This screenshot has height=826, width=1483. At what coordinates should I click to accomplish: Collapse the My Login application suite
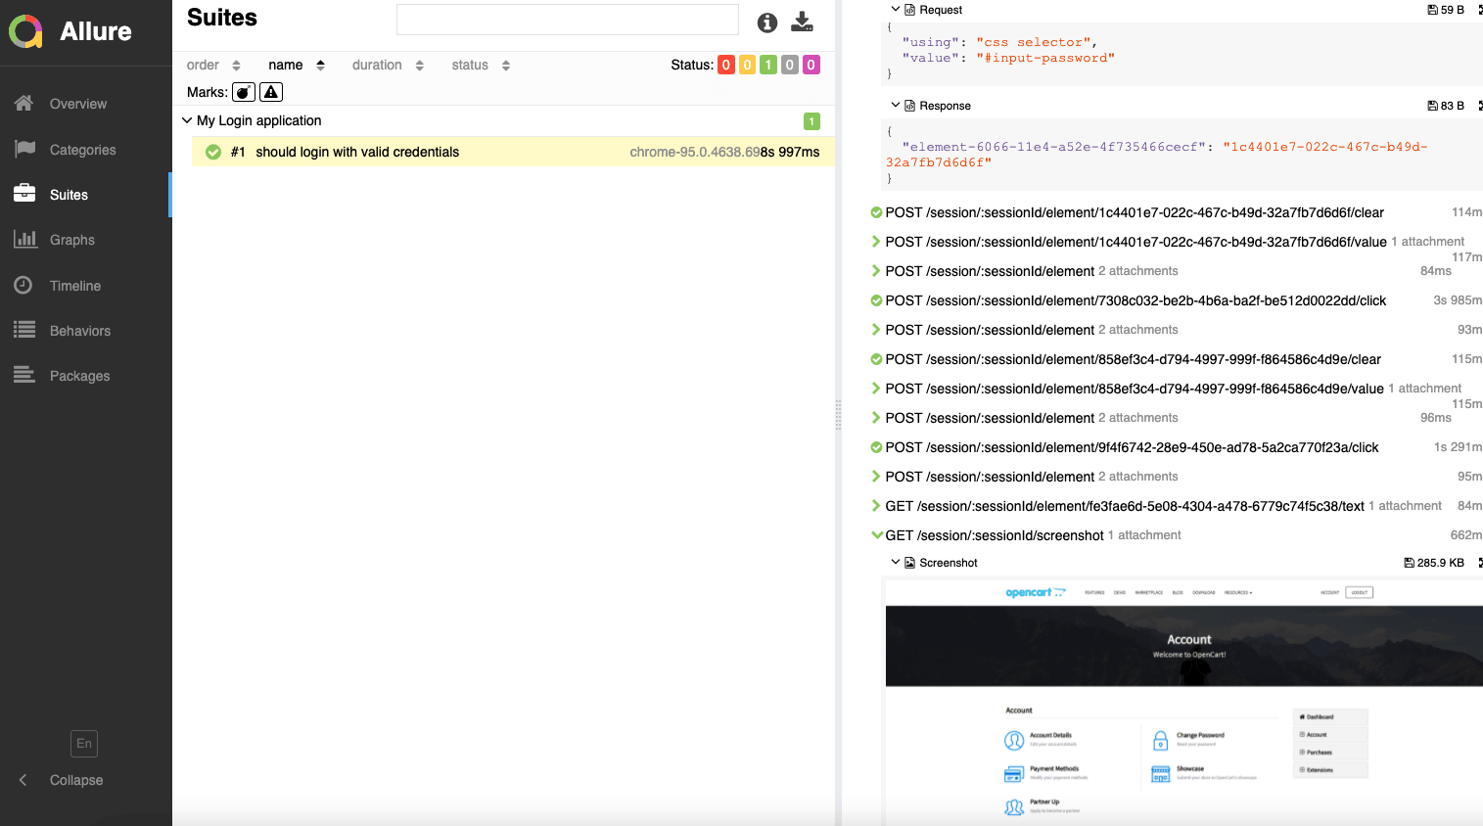click(x=187, y=120)
